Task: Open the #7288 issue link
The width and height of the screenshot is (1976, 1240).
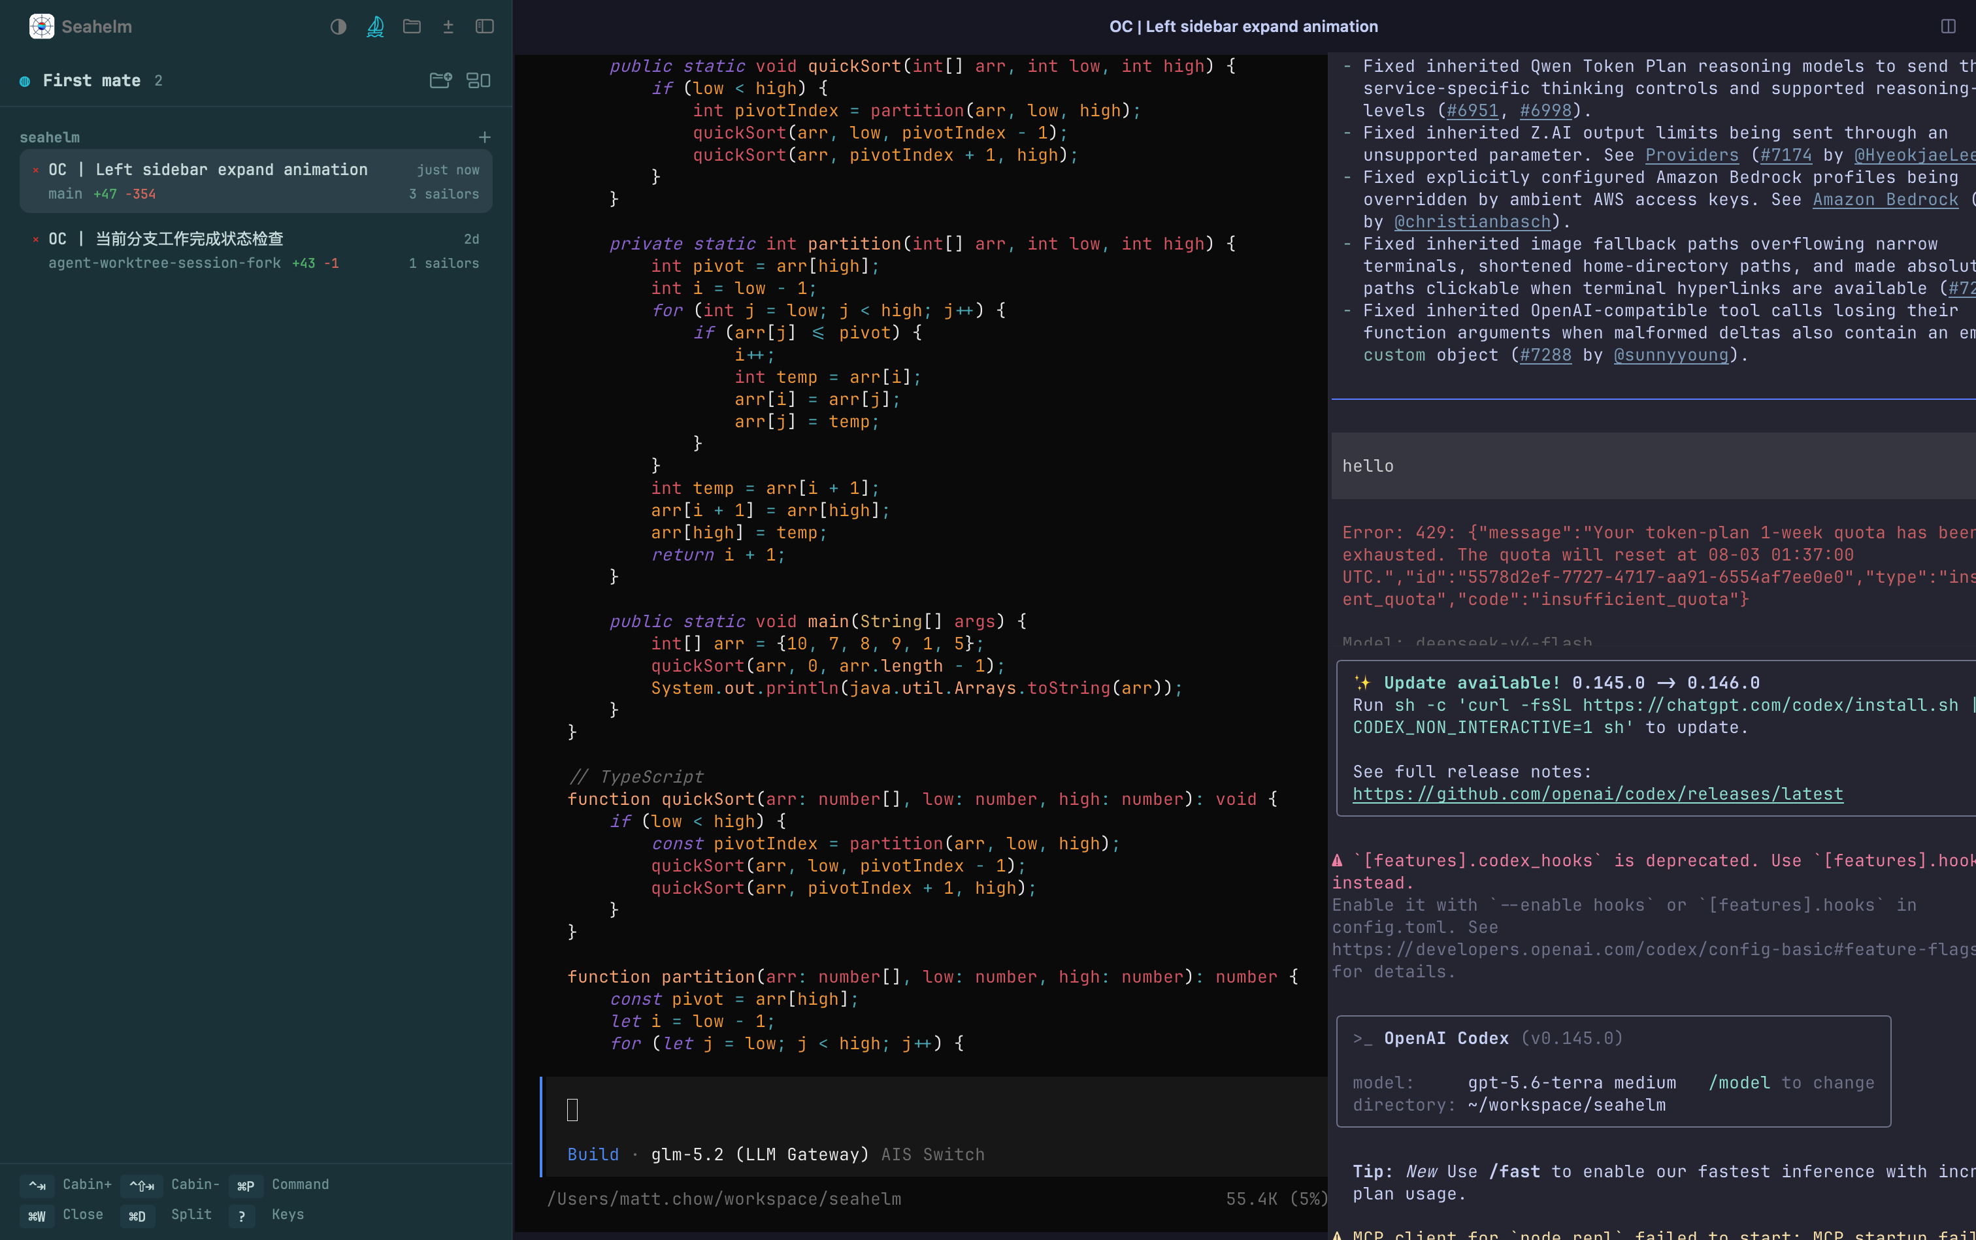Action: pos(1545,355)
